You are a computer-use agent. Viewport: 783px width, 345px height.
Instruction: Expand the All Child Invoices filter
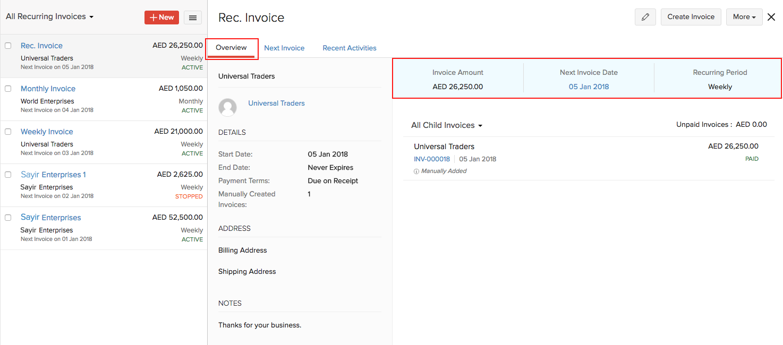click(x=447, y=125)
